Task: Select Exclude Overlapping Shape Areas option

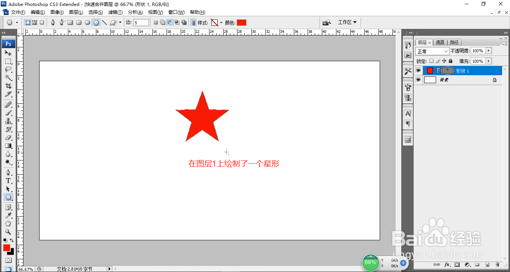Action: tap(184, 23)
